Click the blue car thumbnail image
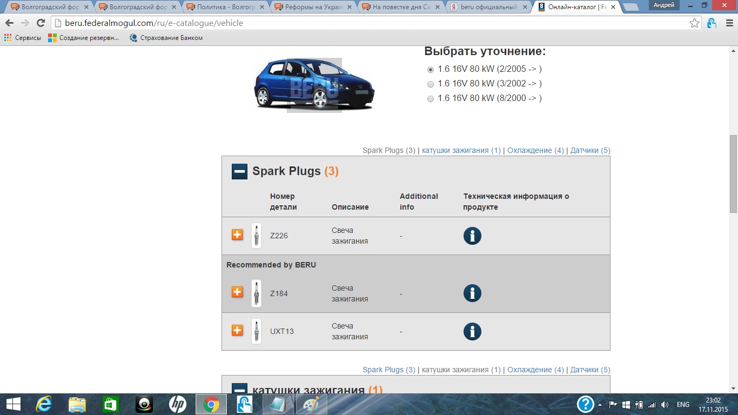The height and width of the screenshot is (415, 738). pyautogui.click(x=314, y=85)
